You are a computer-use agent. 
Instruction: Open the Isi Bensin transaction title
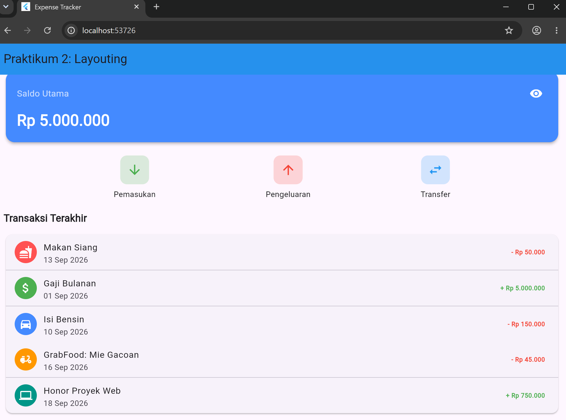point(64,319)
